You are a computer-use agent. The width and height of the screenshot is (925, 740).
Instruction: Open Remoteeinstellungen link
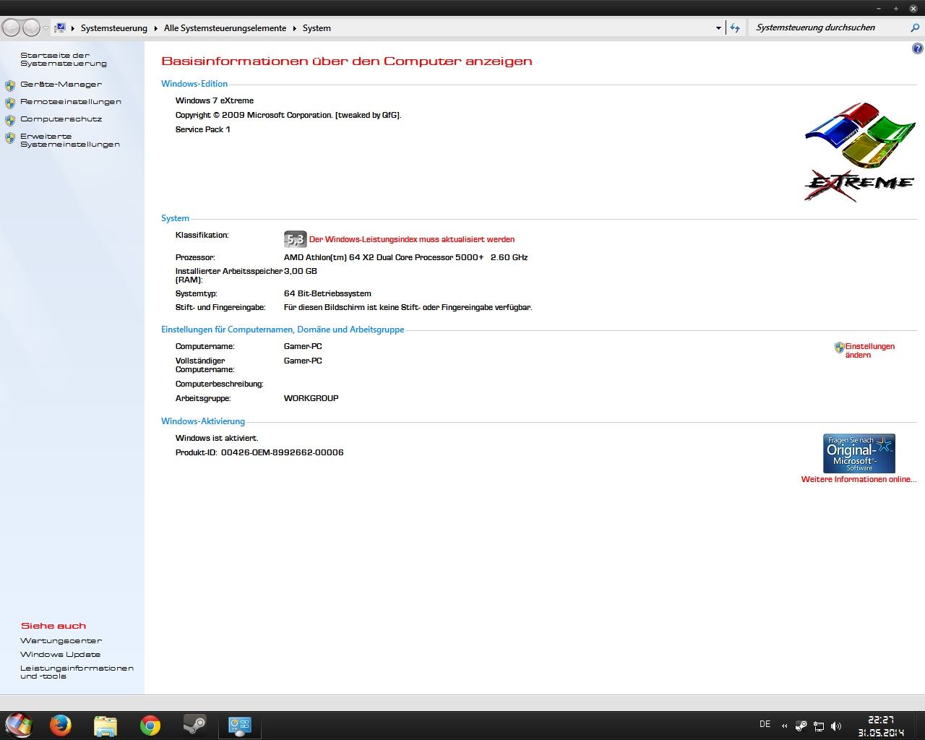tap(71, 102)
